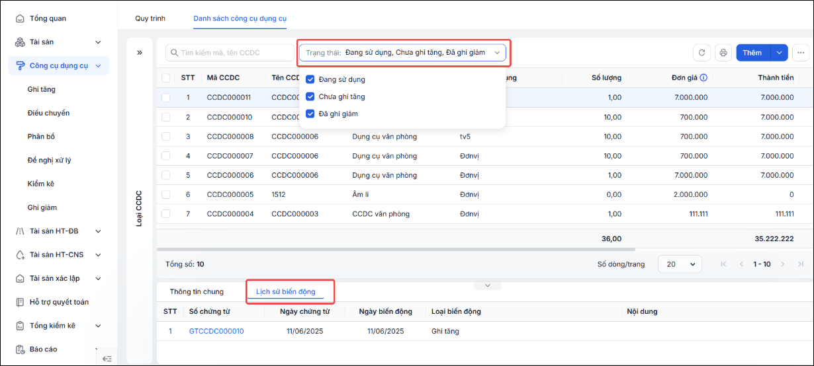Click the Tổng quan menu label

[x=48, y=18]
